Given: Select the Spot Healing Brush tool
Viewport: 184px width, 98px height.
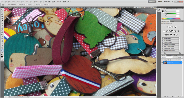Looking at the screenshot, I should [2, 23].
